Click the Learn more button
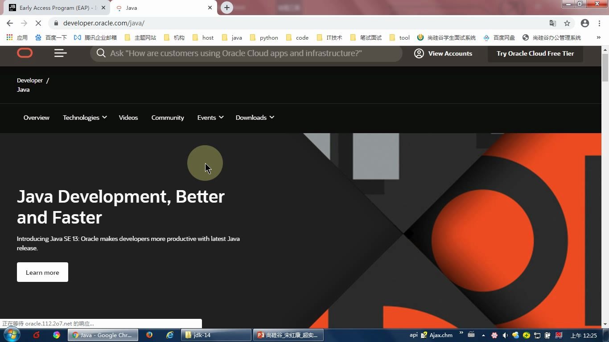Screen dimensions: 609x342 point(42,272)
